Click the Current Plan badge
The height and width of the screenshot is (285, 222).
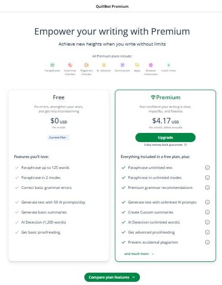click(x=58, y=137)
